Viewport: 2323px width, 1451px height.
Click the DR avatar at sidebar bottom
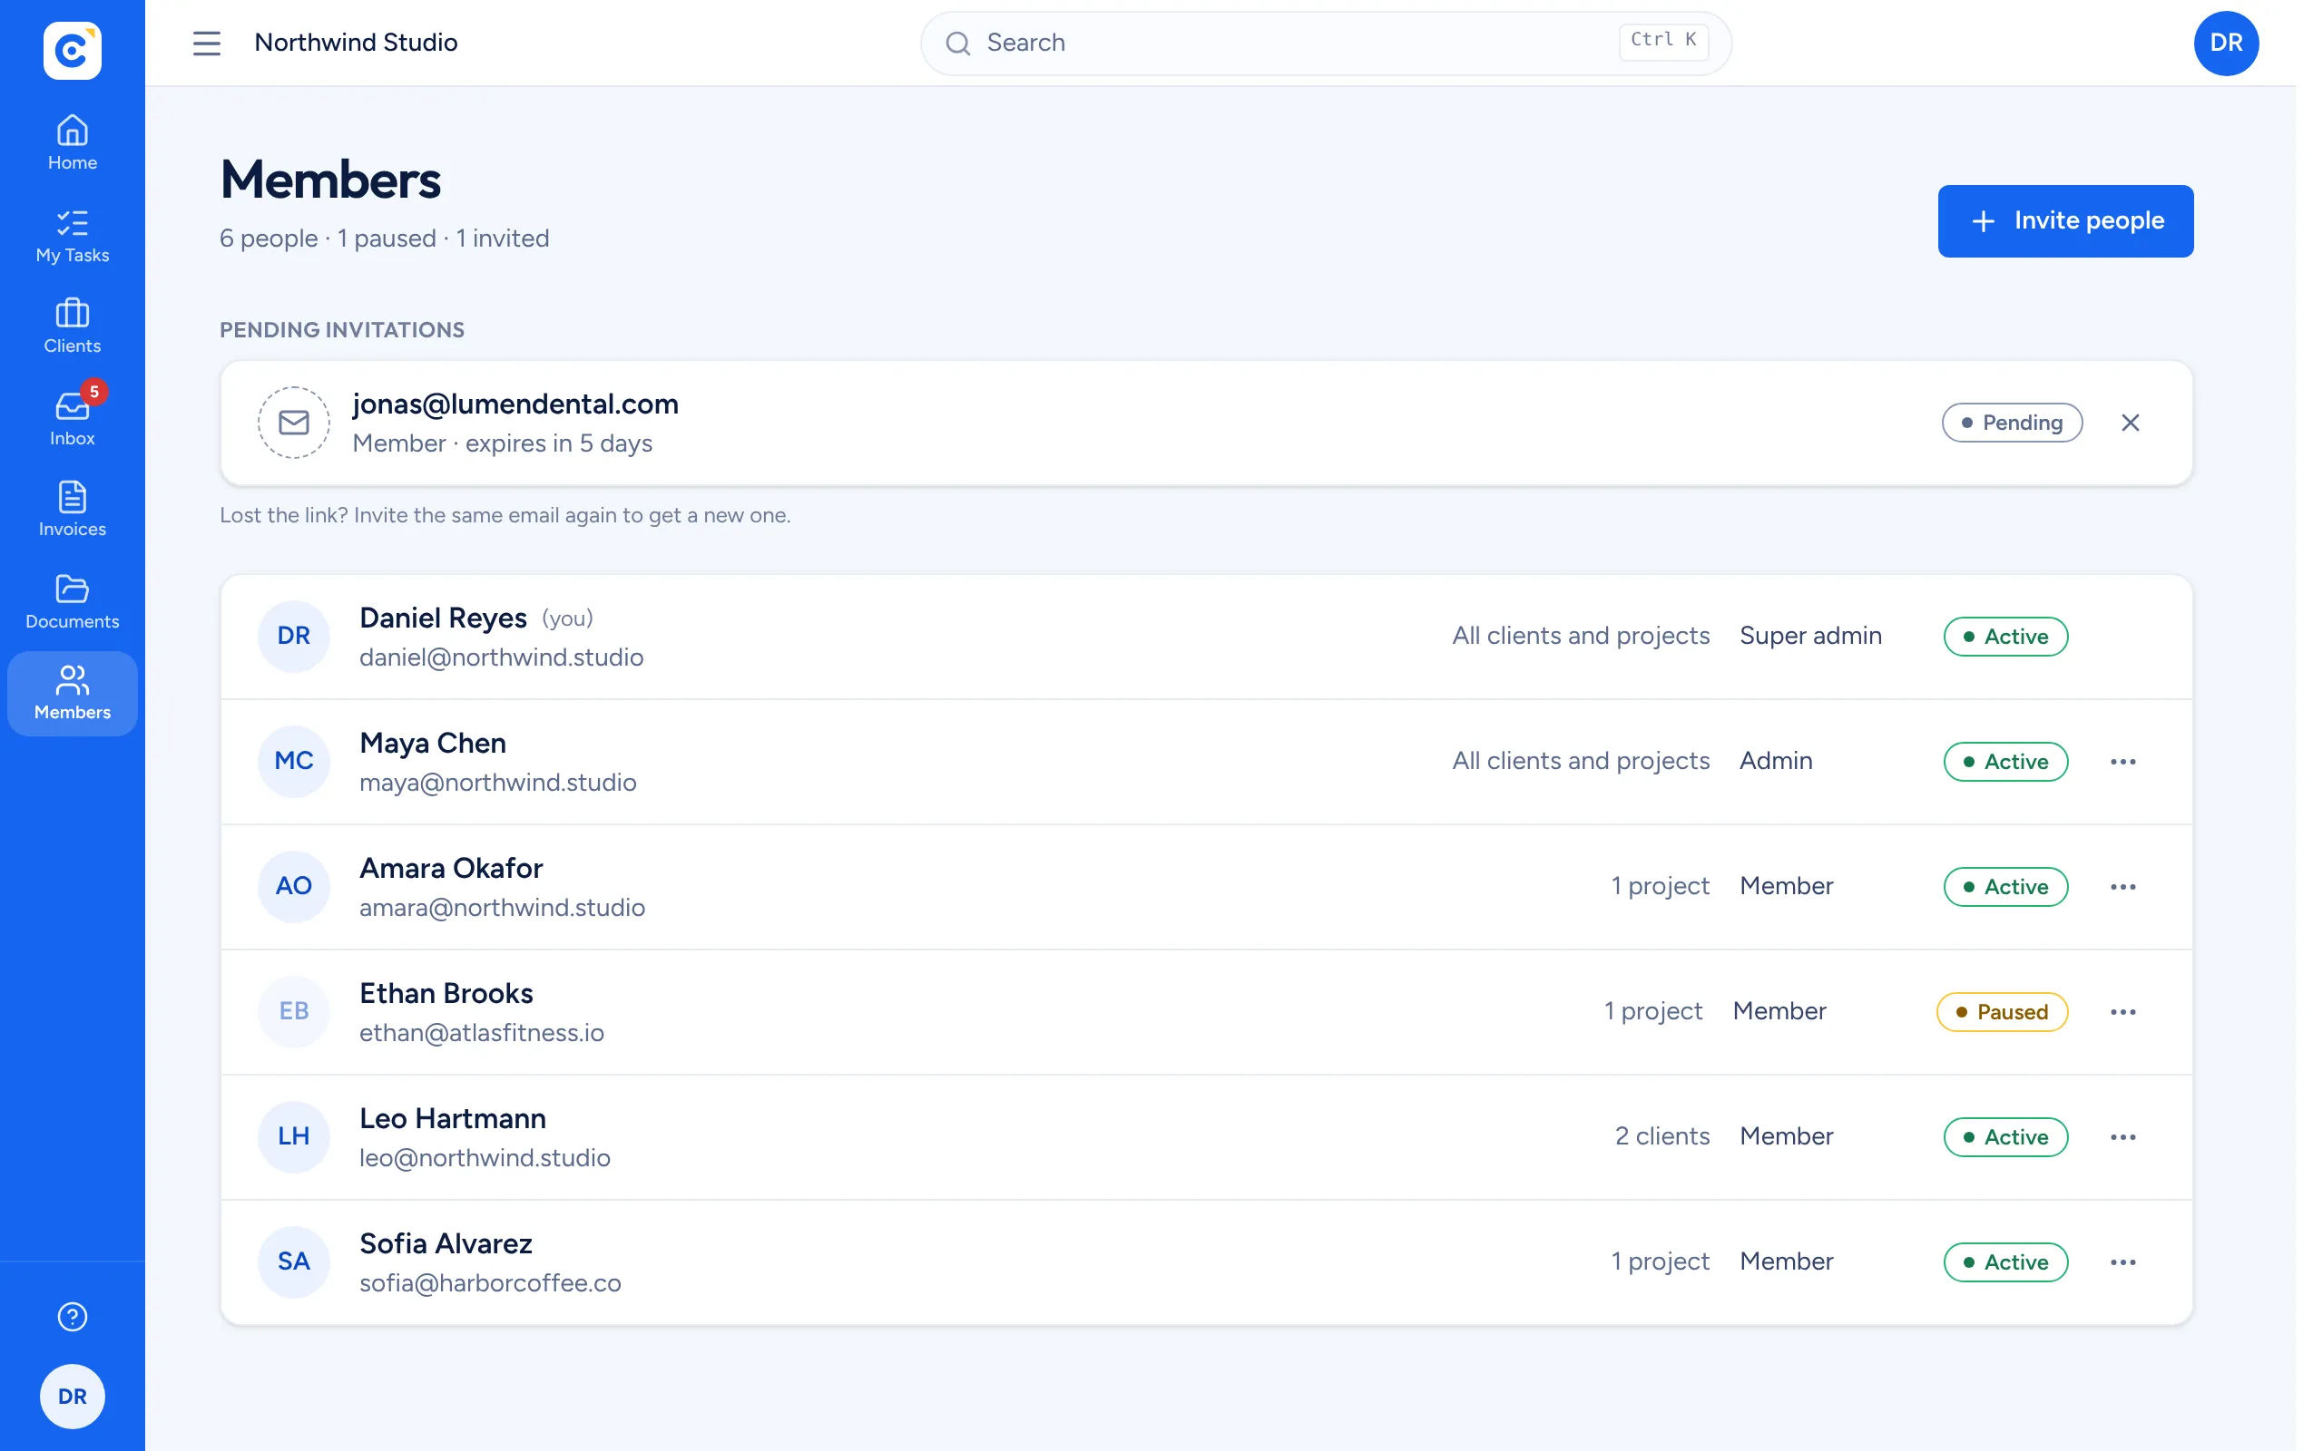[x=72, y=1397]
